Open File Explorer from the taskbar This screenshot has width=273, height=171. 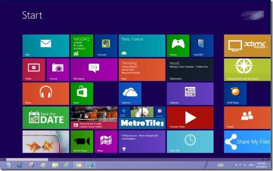(55, 165)
